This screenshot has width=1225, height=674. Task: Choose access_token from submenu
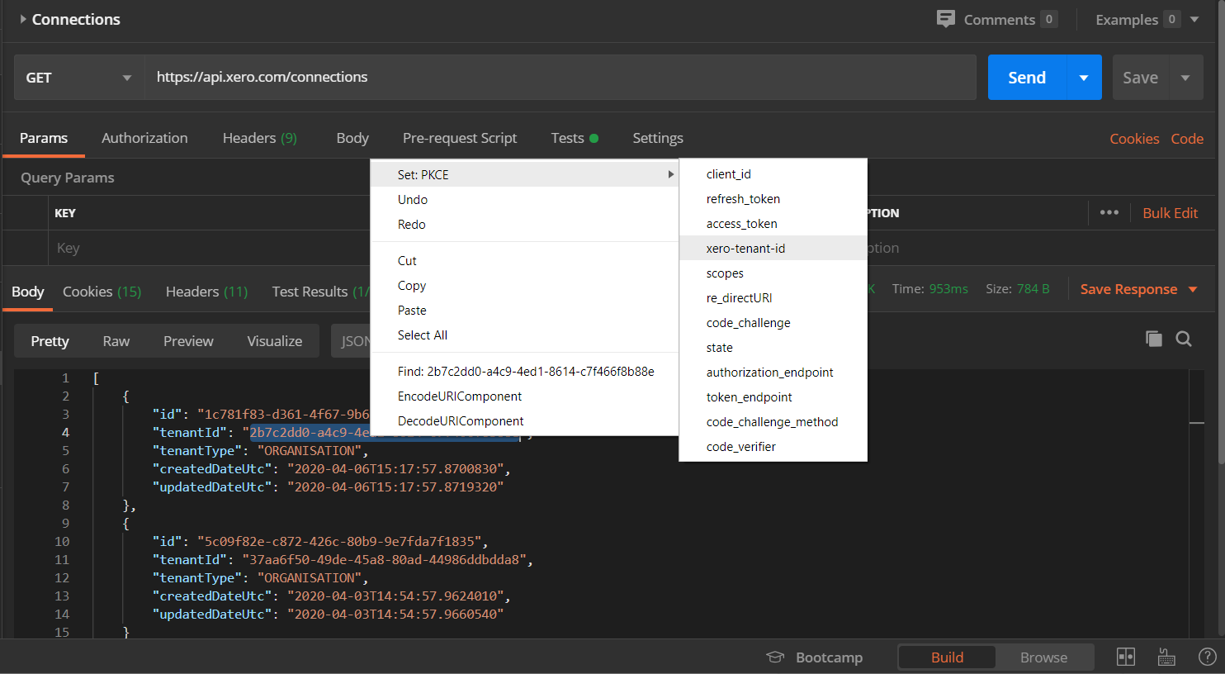click(773, 223)
